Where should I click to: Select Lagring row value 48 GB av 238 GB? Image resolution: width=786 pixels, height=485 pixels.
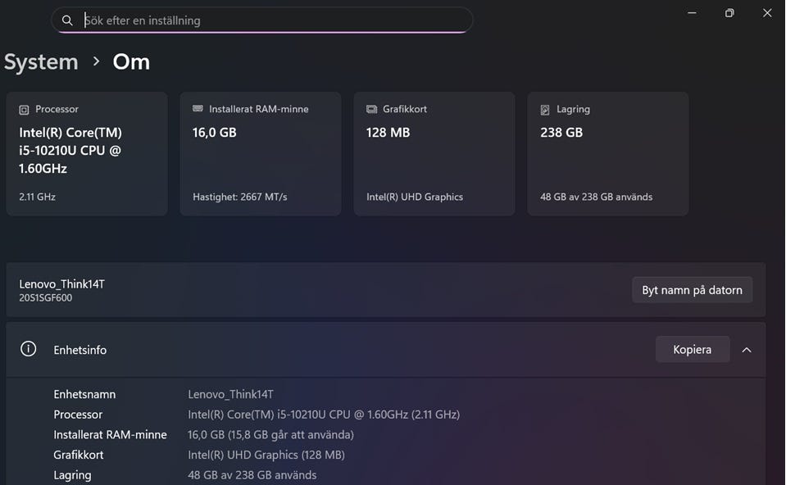(x=252, y=475)
